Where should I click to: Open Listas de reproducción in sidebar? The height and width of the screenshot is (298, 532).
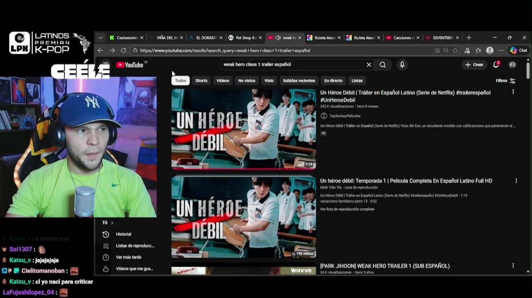pyautogui.click(x=128, y=246)
